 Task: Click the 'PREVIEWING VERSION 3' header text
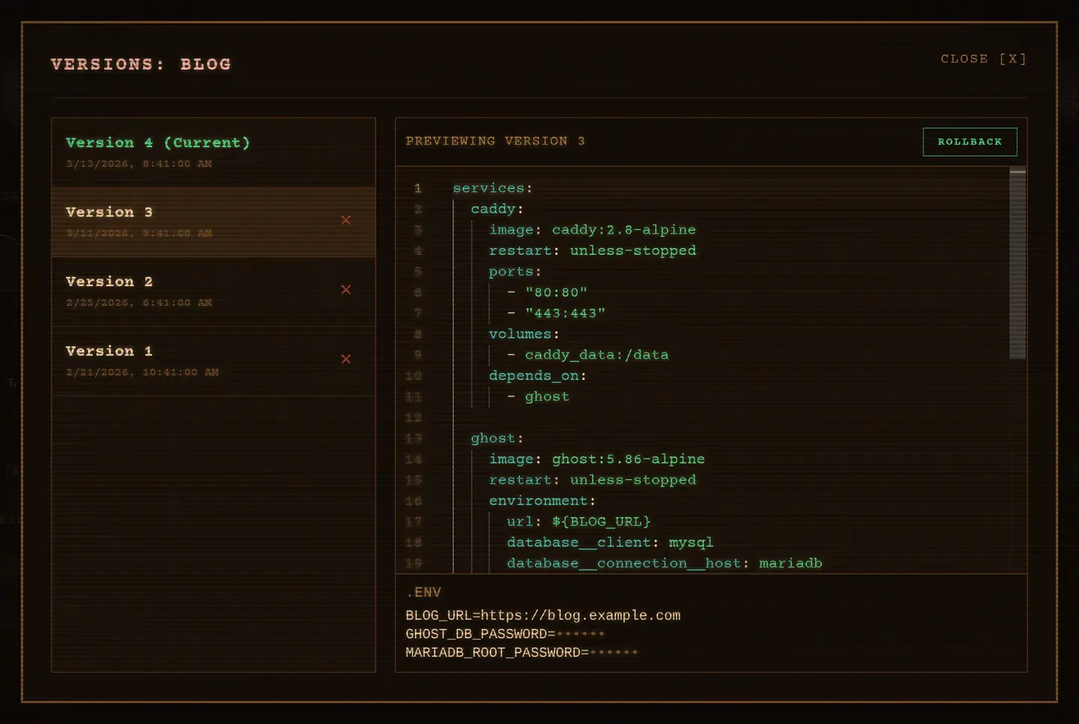[x=495, y=141]
